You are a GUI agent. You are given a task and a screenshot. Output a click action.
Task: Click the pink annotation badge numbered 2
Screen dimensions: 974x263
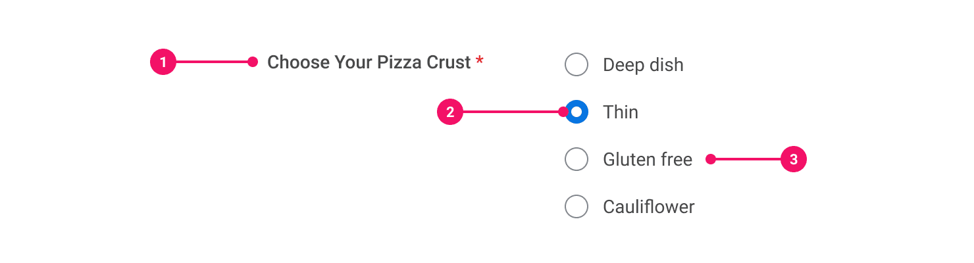450,112
